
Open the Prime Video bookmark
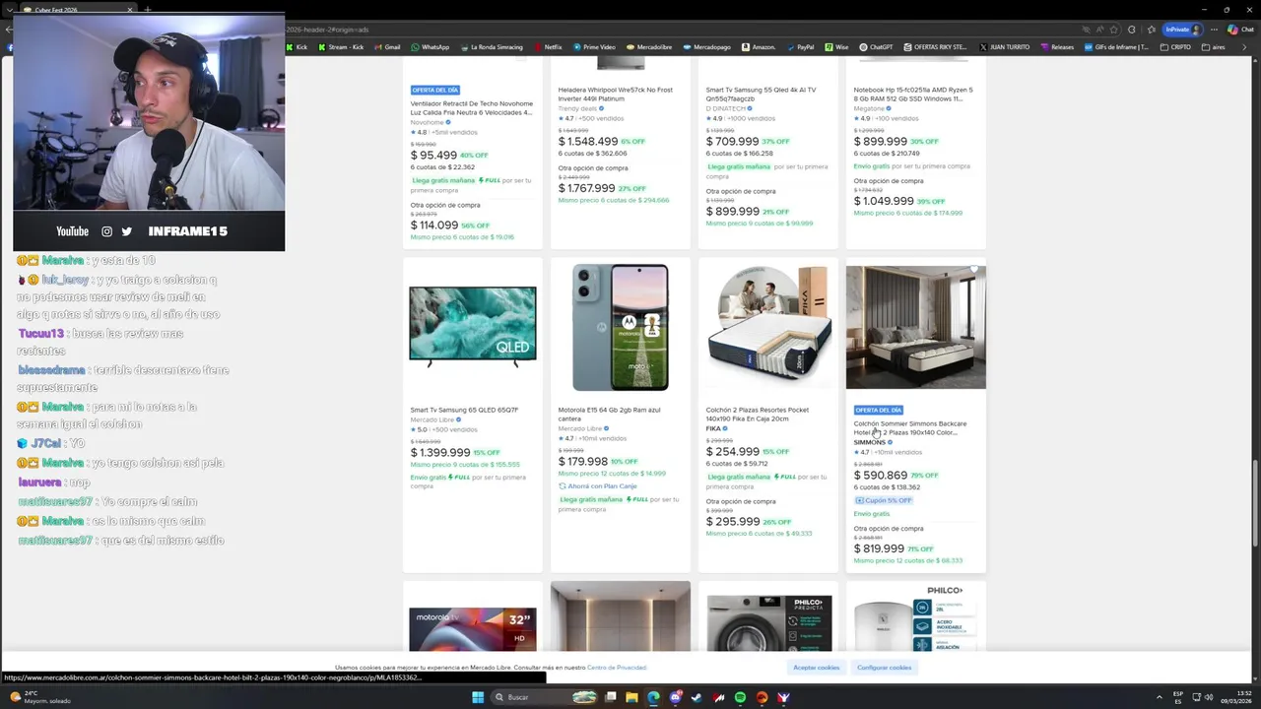pos(593,47)
